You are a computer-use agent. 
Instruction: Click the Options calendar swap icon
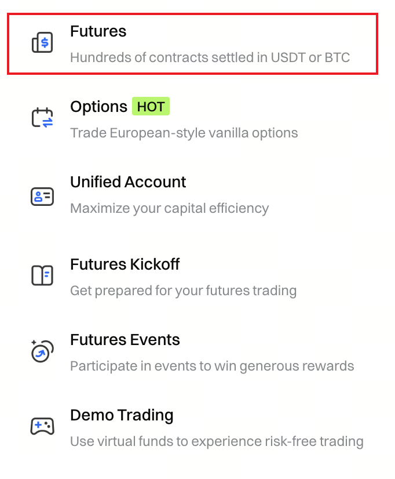[42, 117]
